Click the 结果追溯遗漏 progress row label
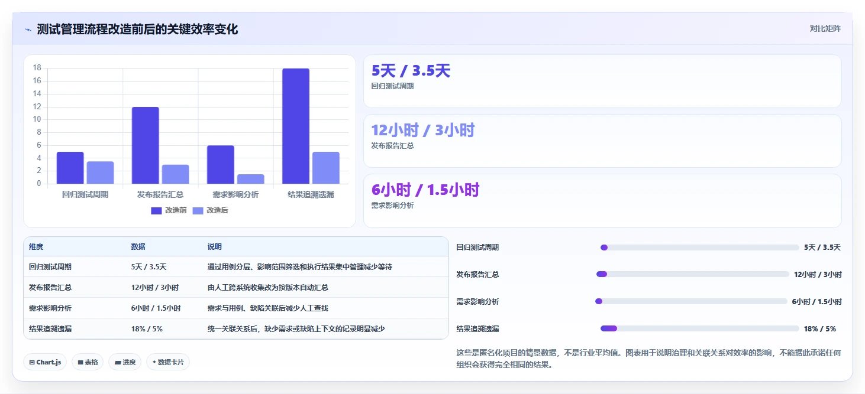The width and height of the screenshot is (865, 394). click(477, 329)
